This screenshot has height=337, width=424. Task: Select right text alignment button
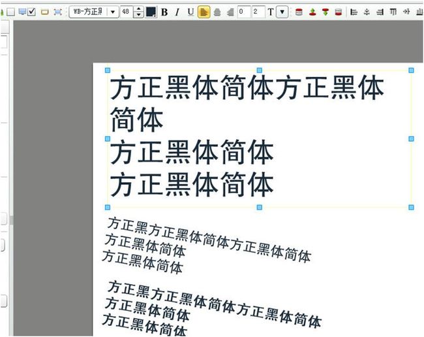pos(230,12)
